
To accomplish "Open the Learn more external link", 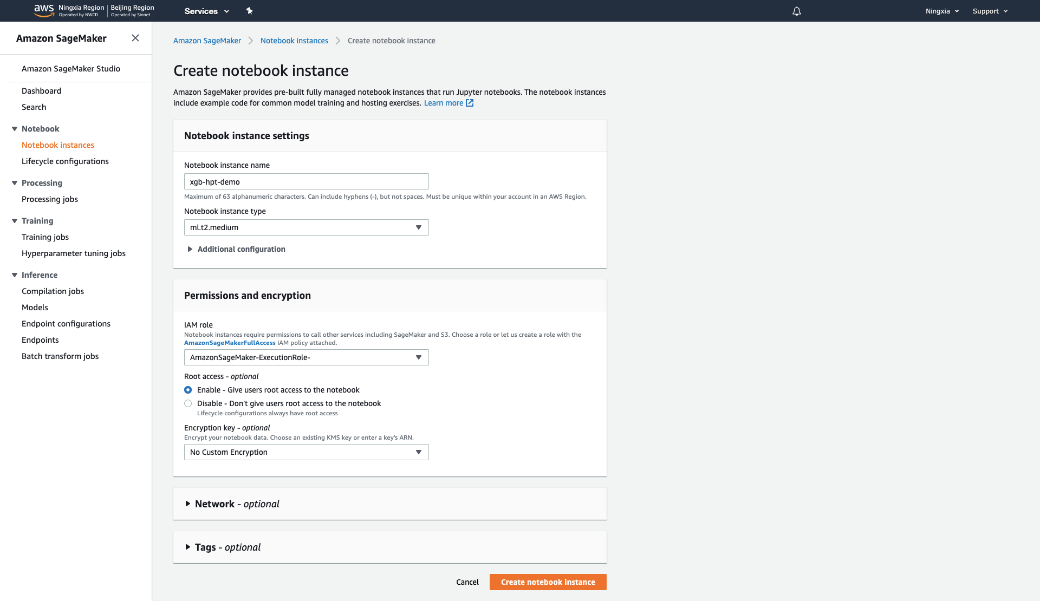I will pos(448,103).
